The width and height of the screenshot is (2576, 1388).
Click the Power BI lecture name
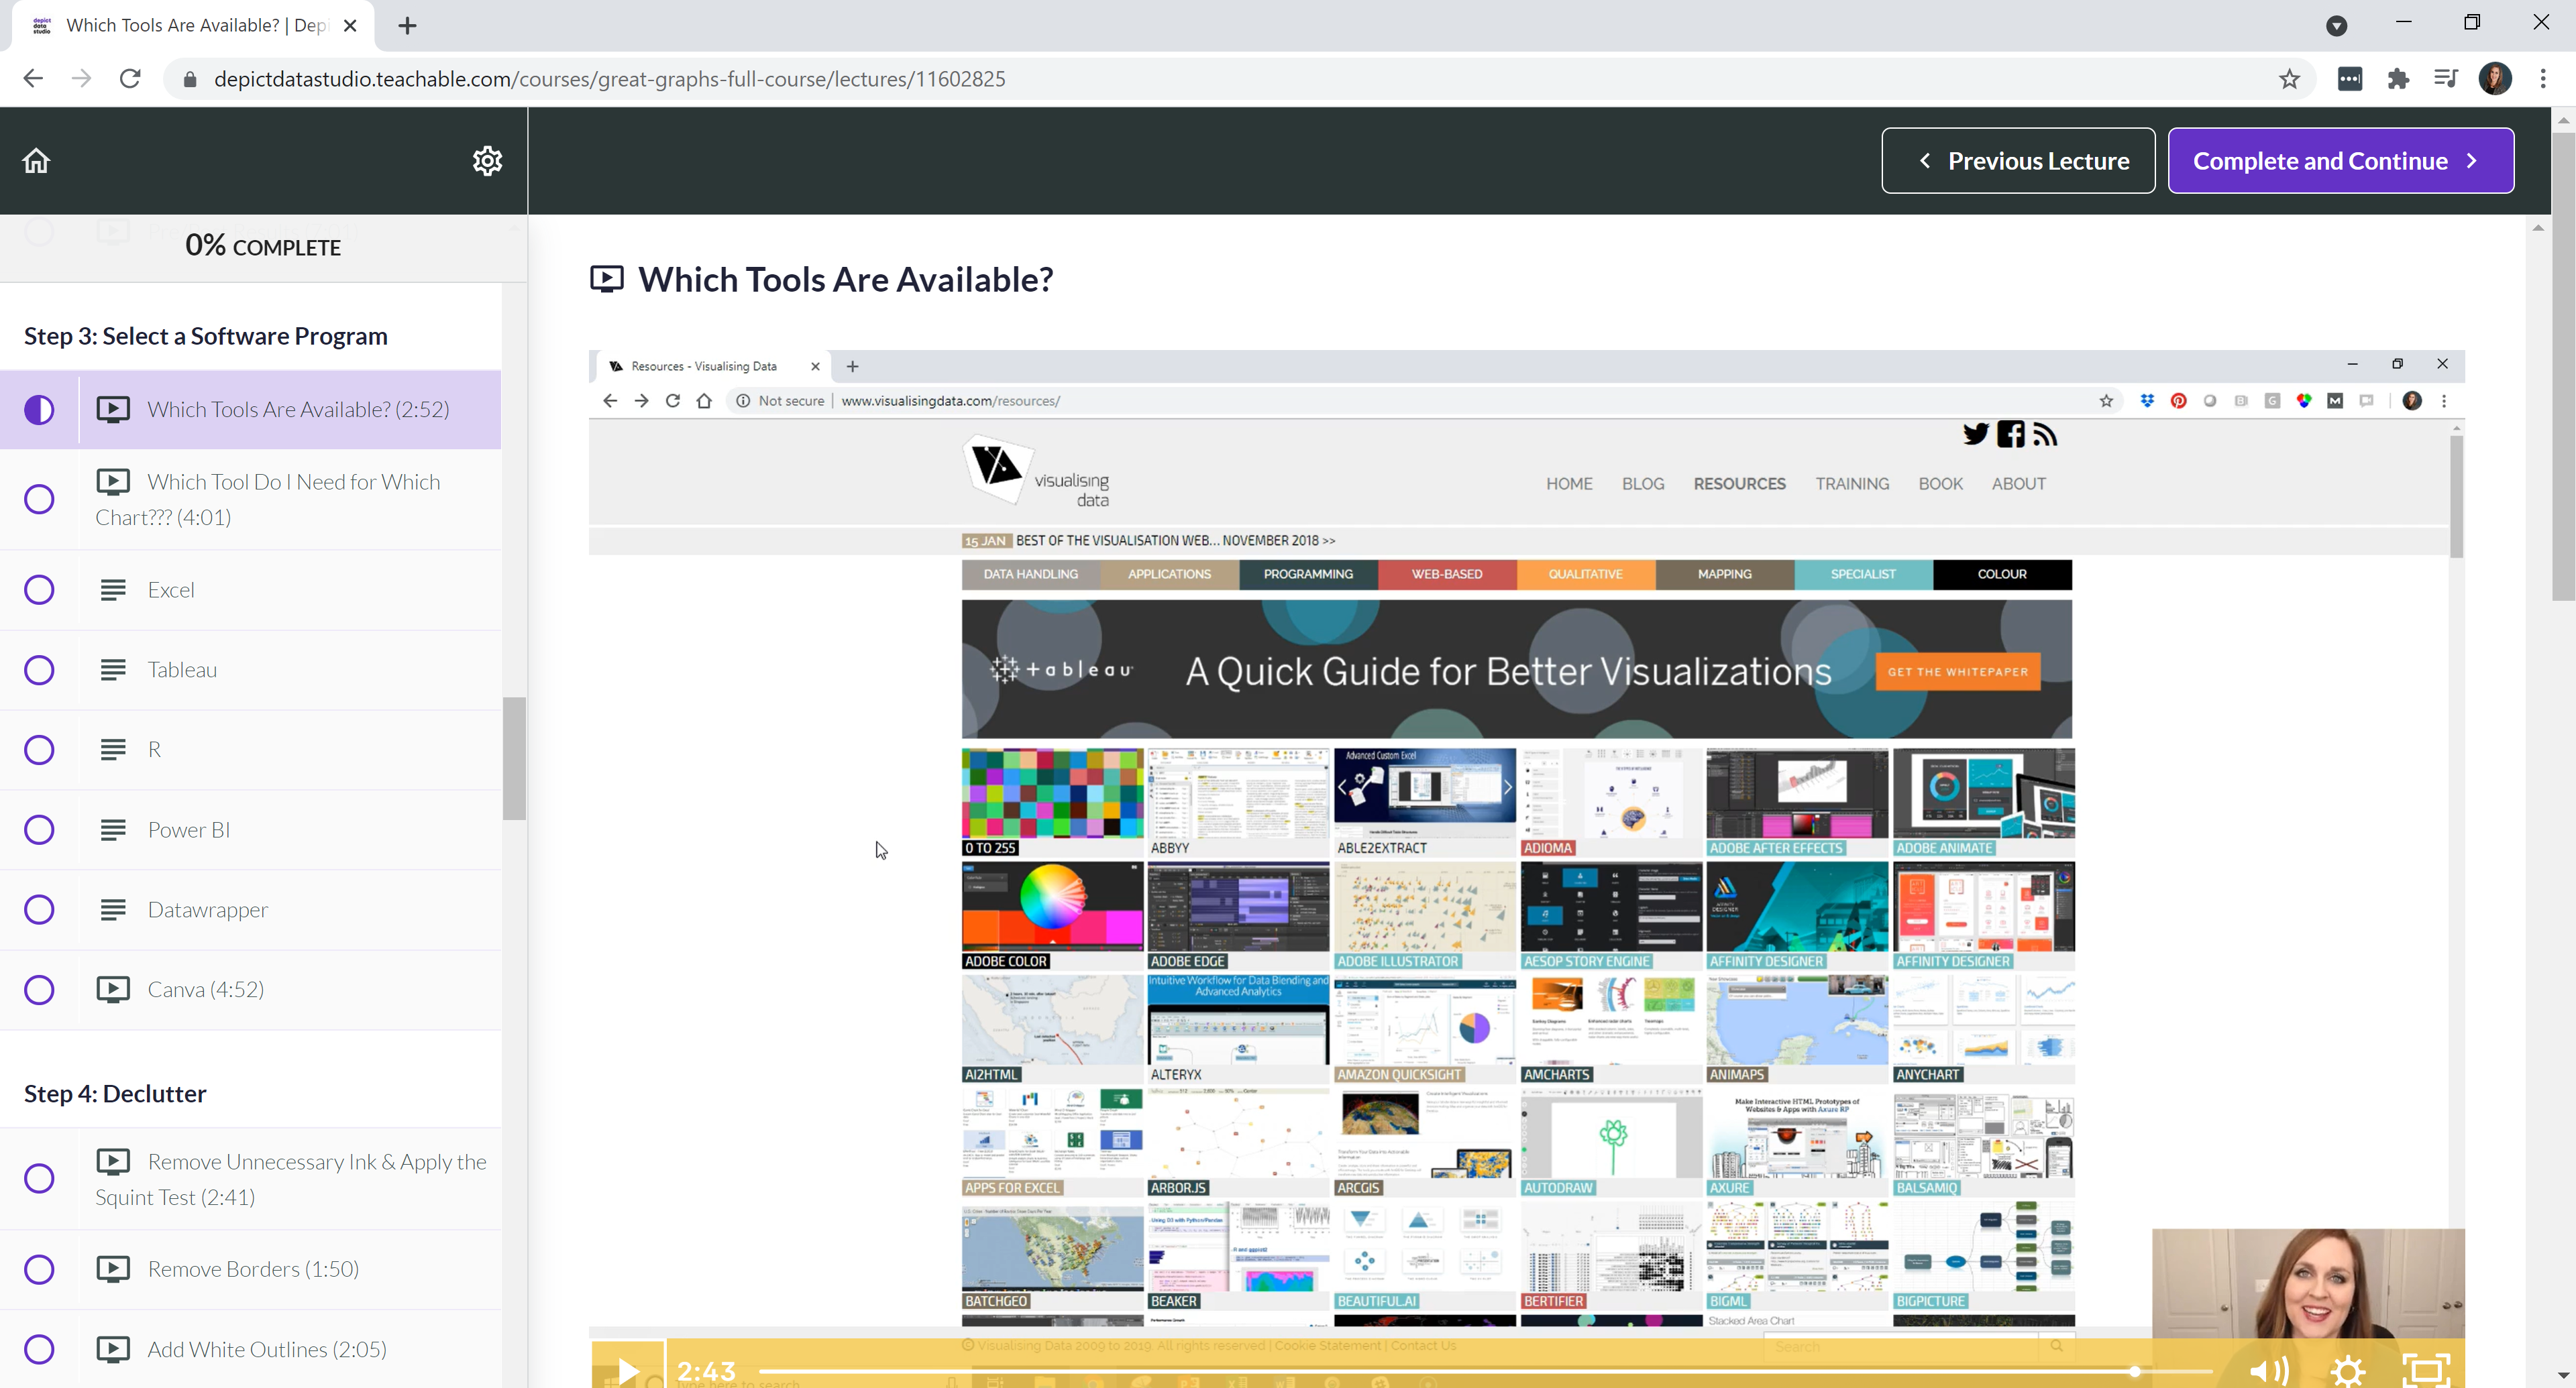click(189, 830)
